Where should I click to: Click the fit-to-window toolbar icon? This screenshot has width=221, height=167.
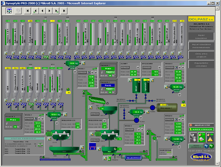9,11
